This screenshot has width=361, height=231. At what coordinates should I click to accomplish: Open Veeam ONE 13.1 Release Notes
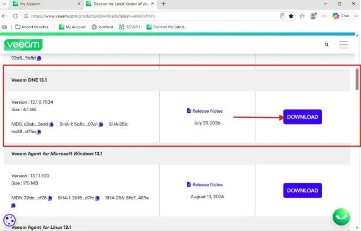pos(205,111)
